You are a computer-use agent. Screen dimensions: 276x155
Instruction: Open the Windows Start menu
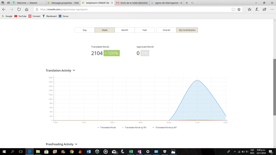(x=4, y=152)
